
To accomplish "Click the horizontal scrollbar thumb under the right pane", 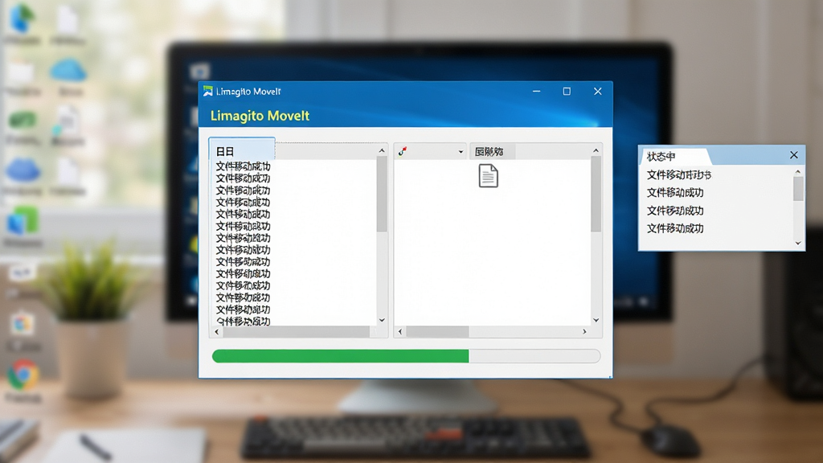I will pyautogui.click(x=437, y=332).
